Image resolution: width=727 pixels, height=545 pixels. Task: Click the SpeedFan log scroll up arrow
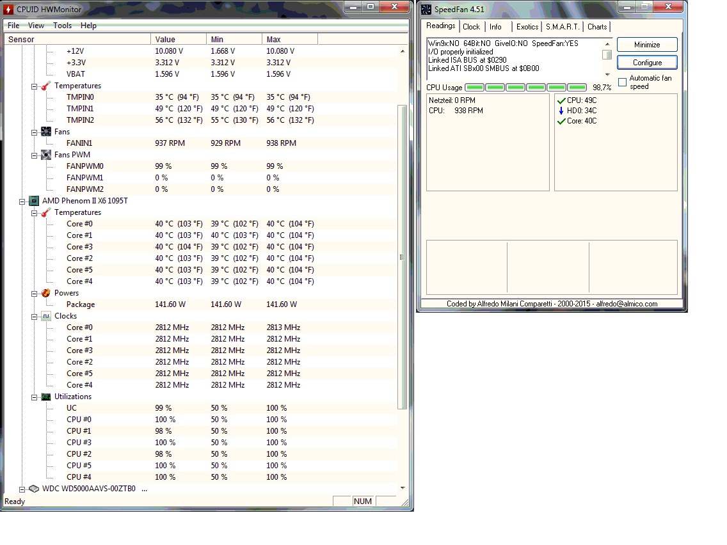607,44
